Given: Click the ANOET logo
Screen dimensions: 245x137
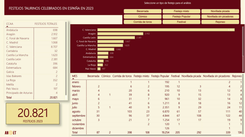Looking at the screenshot, I should tap(10, 132).
